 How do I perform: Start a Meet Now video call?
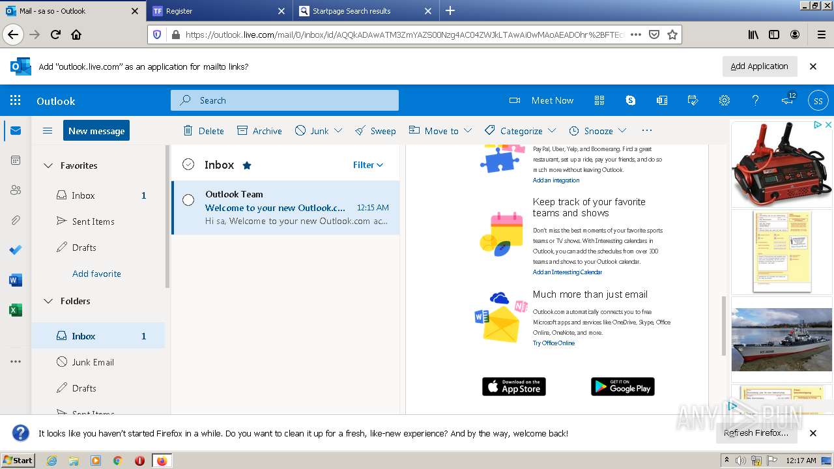tap(541, 100)
